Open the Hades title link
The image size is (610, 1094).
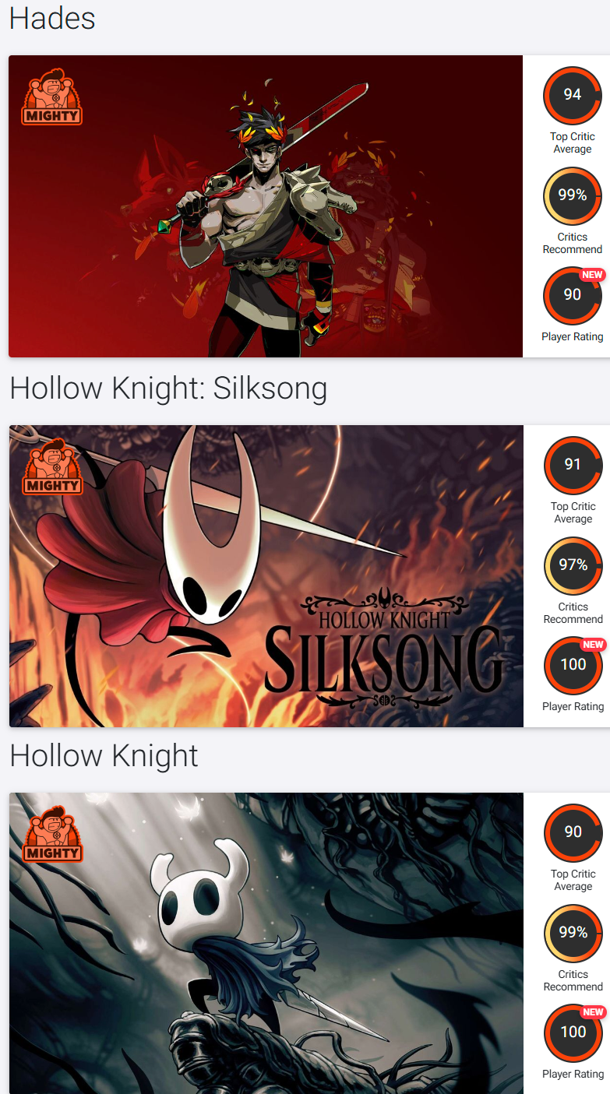pyautogui.click(x=52, y=18)
